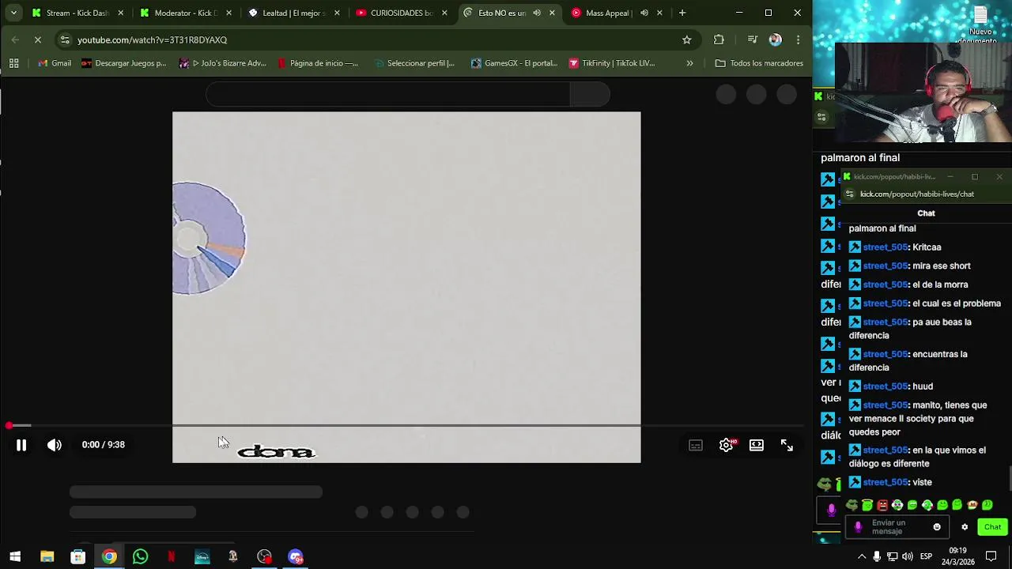Open system volume speaker in tray
Viewport: 1012px width, 569px height.
coord(908,557)
